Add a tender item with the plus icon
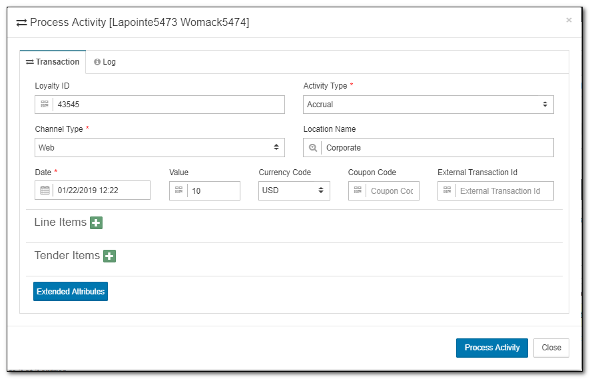Screen dimensions: 590x379 pos(109,256)
